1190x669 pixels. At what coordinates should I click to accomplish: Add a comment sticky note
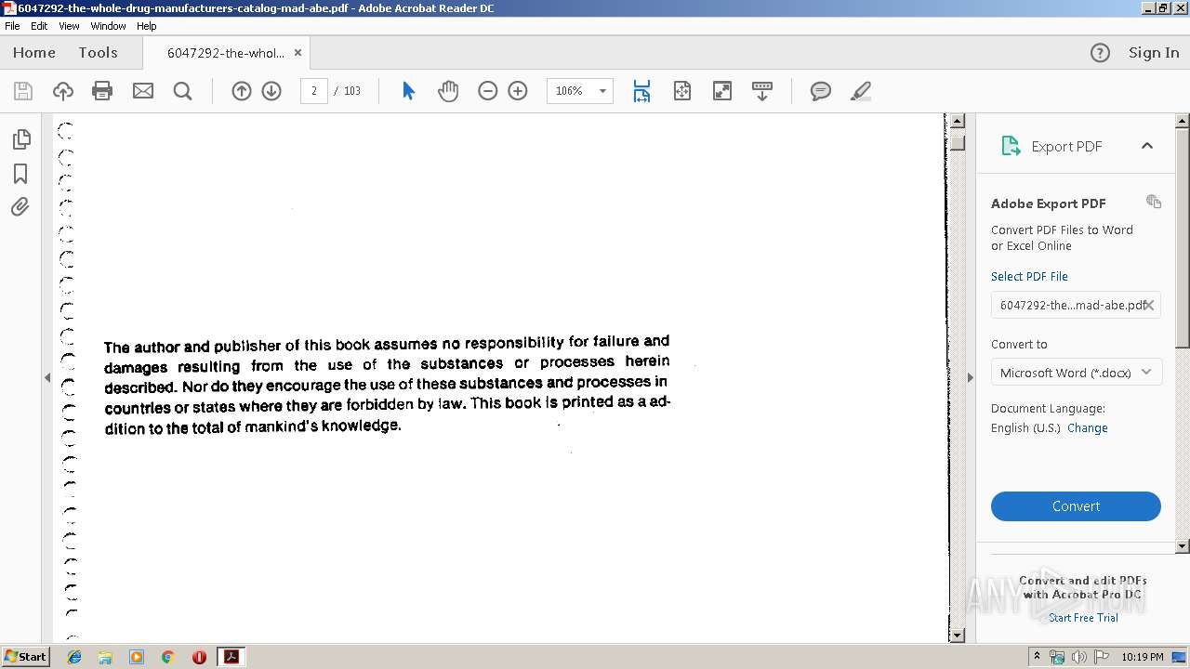(821, 91)
